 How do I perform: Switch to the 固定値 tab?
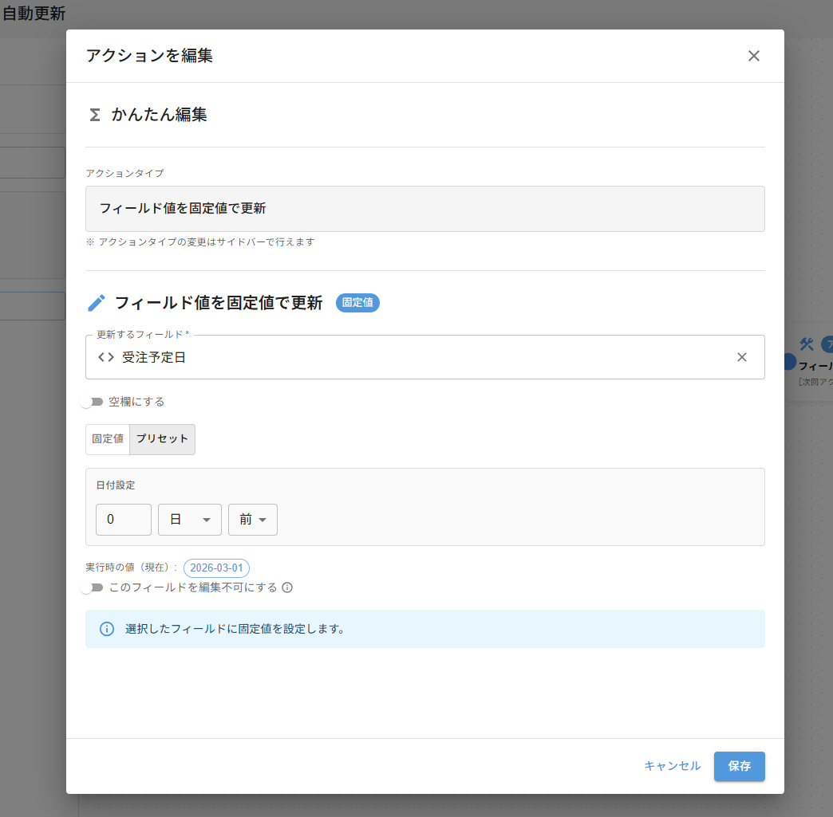click(108, 439)
